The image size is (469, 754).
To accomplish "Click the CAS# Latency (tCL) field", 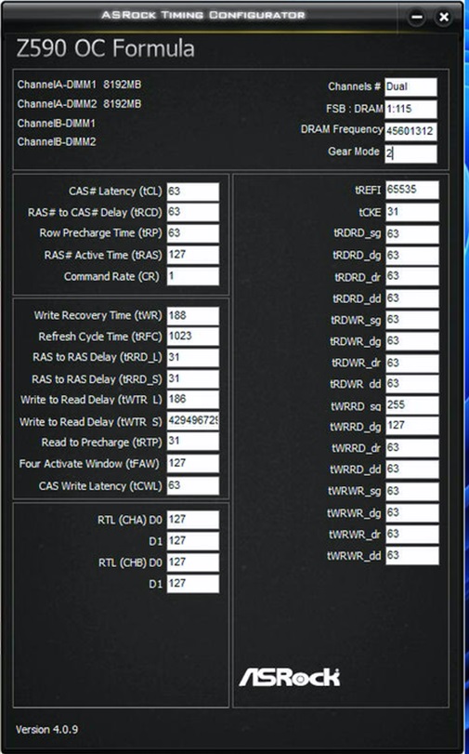I will 192,192.
